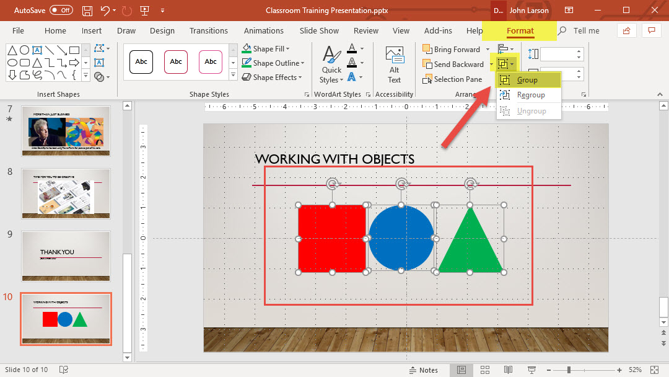Image resolution: width=669 pixels, height=377 pixels.
Task: Choose Group from the dropdown menu
Action: point(527,80)
